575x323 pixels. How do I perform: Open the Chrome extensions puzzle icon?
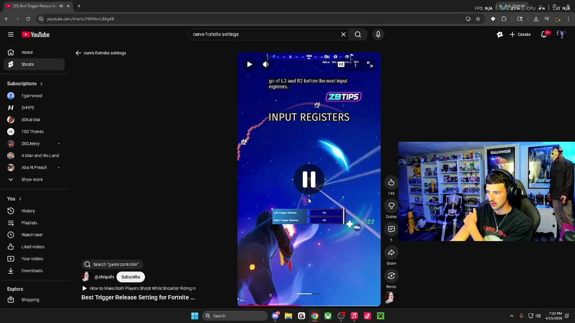pyautogui.click(x=504, y=19)
